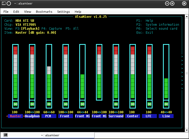The height and width of the screenshot is (139, 189).
Task: Toggle mute box under PCM channel
Action: pos(49,104)
